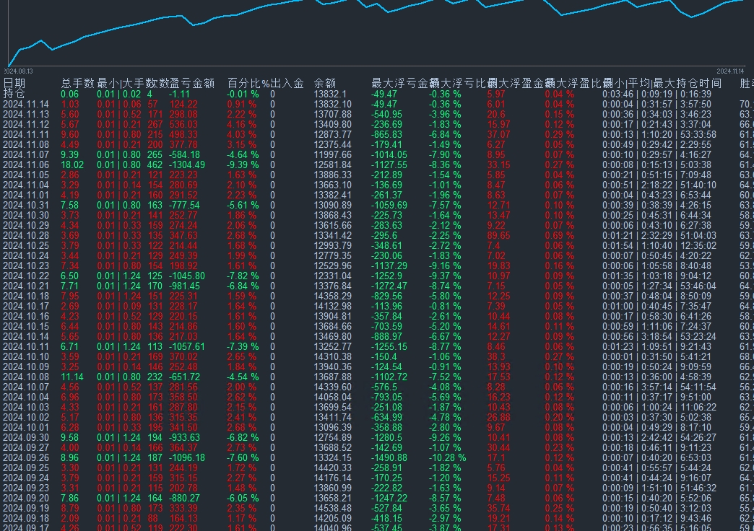Click the profit amount 536.03

pyautogui.click(x=183, y=125)
